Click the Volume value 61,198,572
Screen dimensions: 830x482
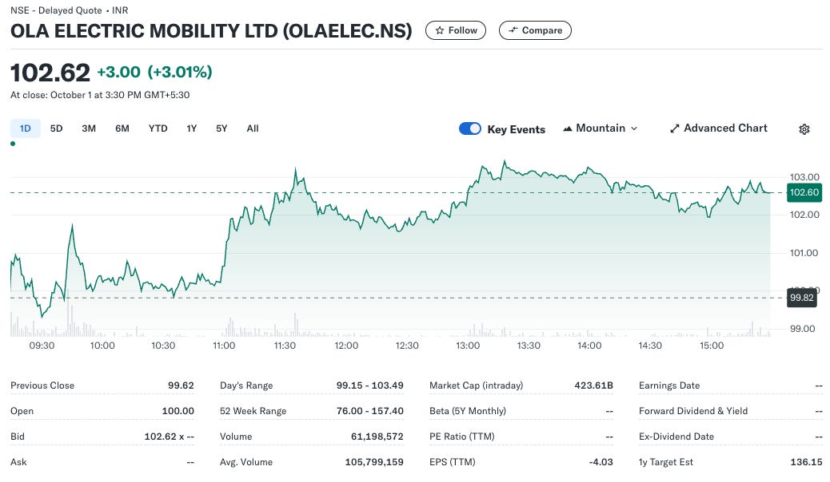click(377, 437)
